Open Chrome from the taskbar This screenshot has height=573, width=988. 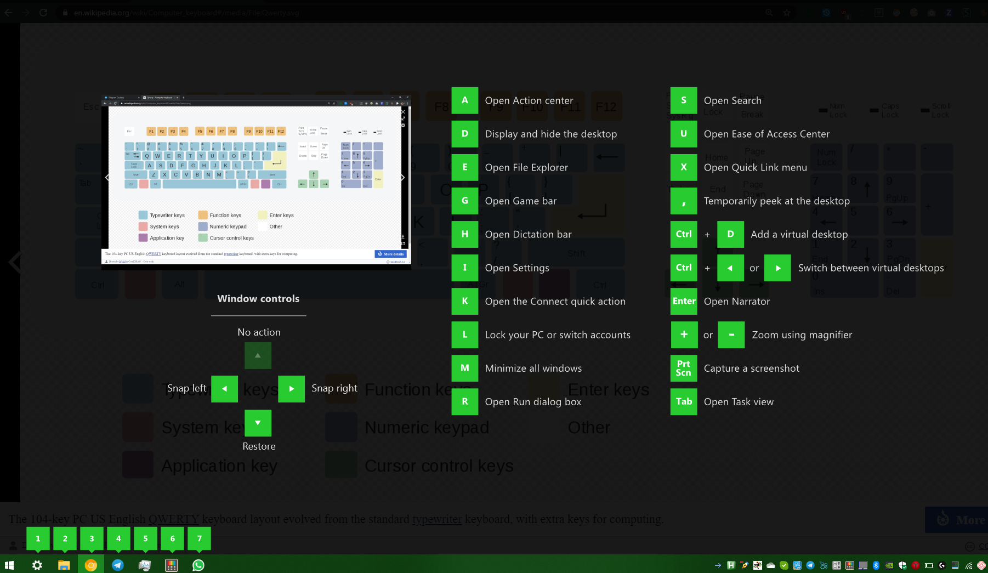click(x=91, y=565)
